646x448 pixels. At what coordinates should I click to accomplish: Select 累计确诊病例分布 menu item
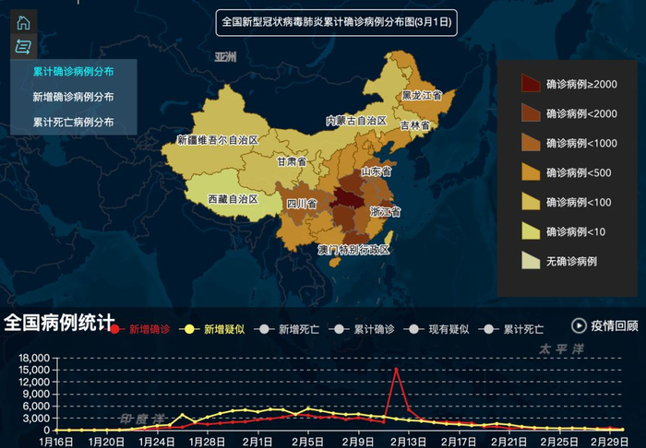pos(73,72)
